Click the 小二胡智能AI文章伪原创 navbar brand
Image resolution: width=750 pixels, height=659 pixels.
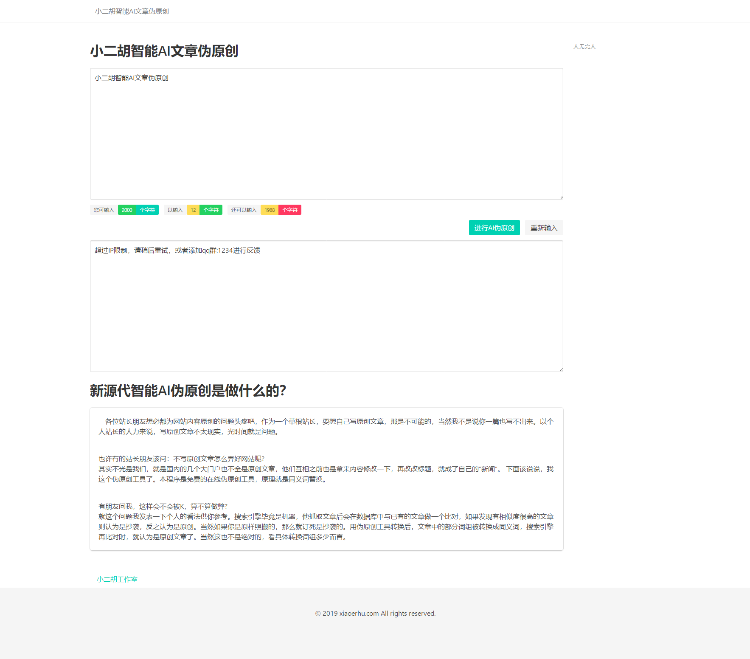(x=132, y=11)
